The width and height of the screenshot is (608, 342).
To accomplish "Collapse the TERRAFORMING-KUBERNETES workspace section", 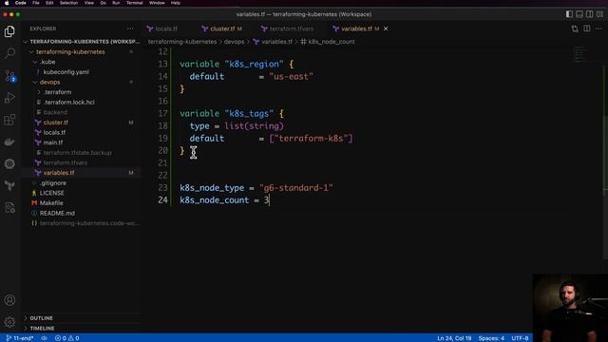I will click(82, 42).
